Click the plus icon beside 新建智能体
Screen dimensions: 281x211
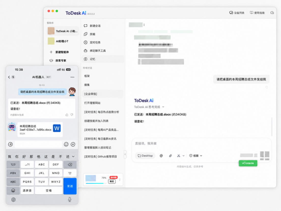pos(51,52)
